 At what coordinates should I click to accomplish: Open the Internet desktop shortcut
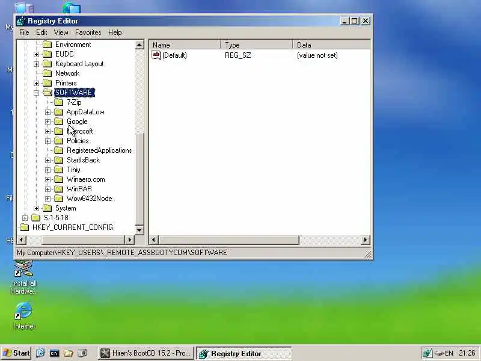tap(23, 315)
